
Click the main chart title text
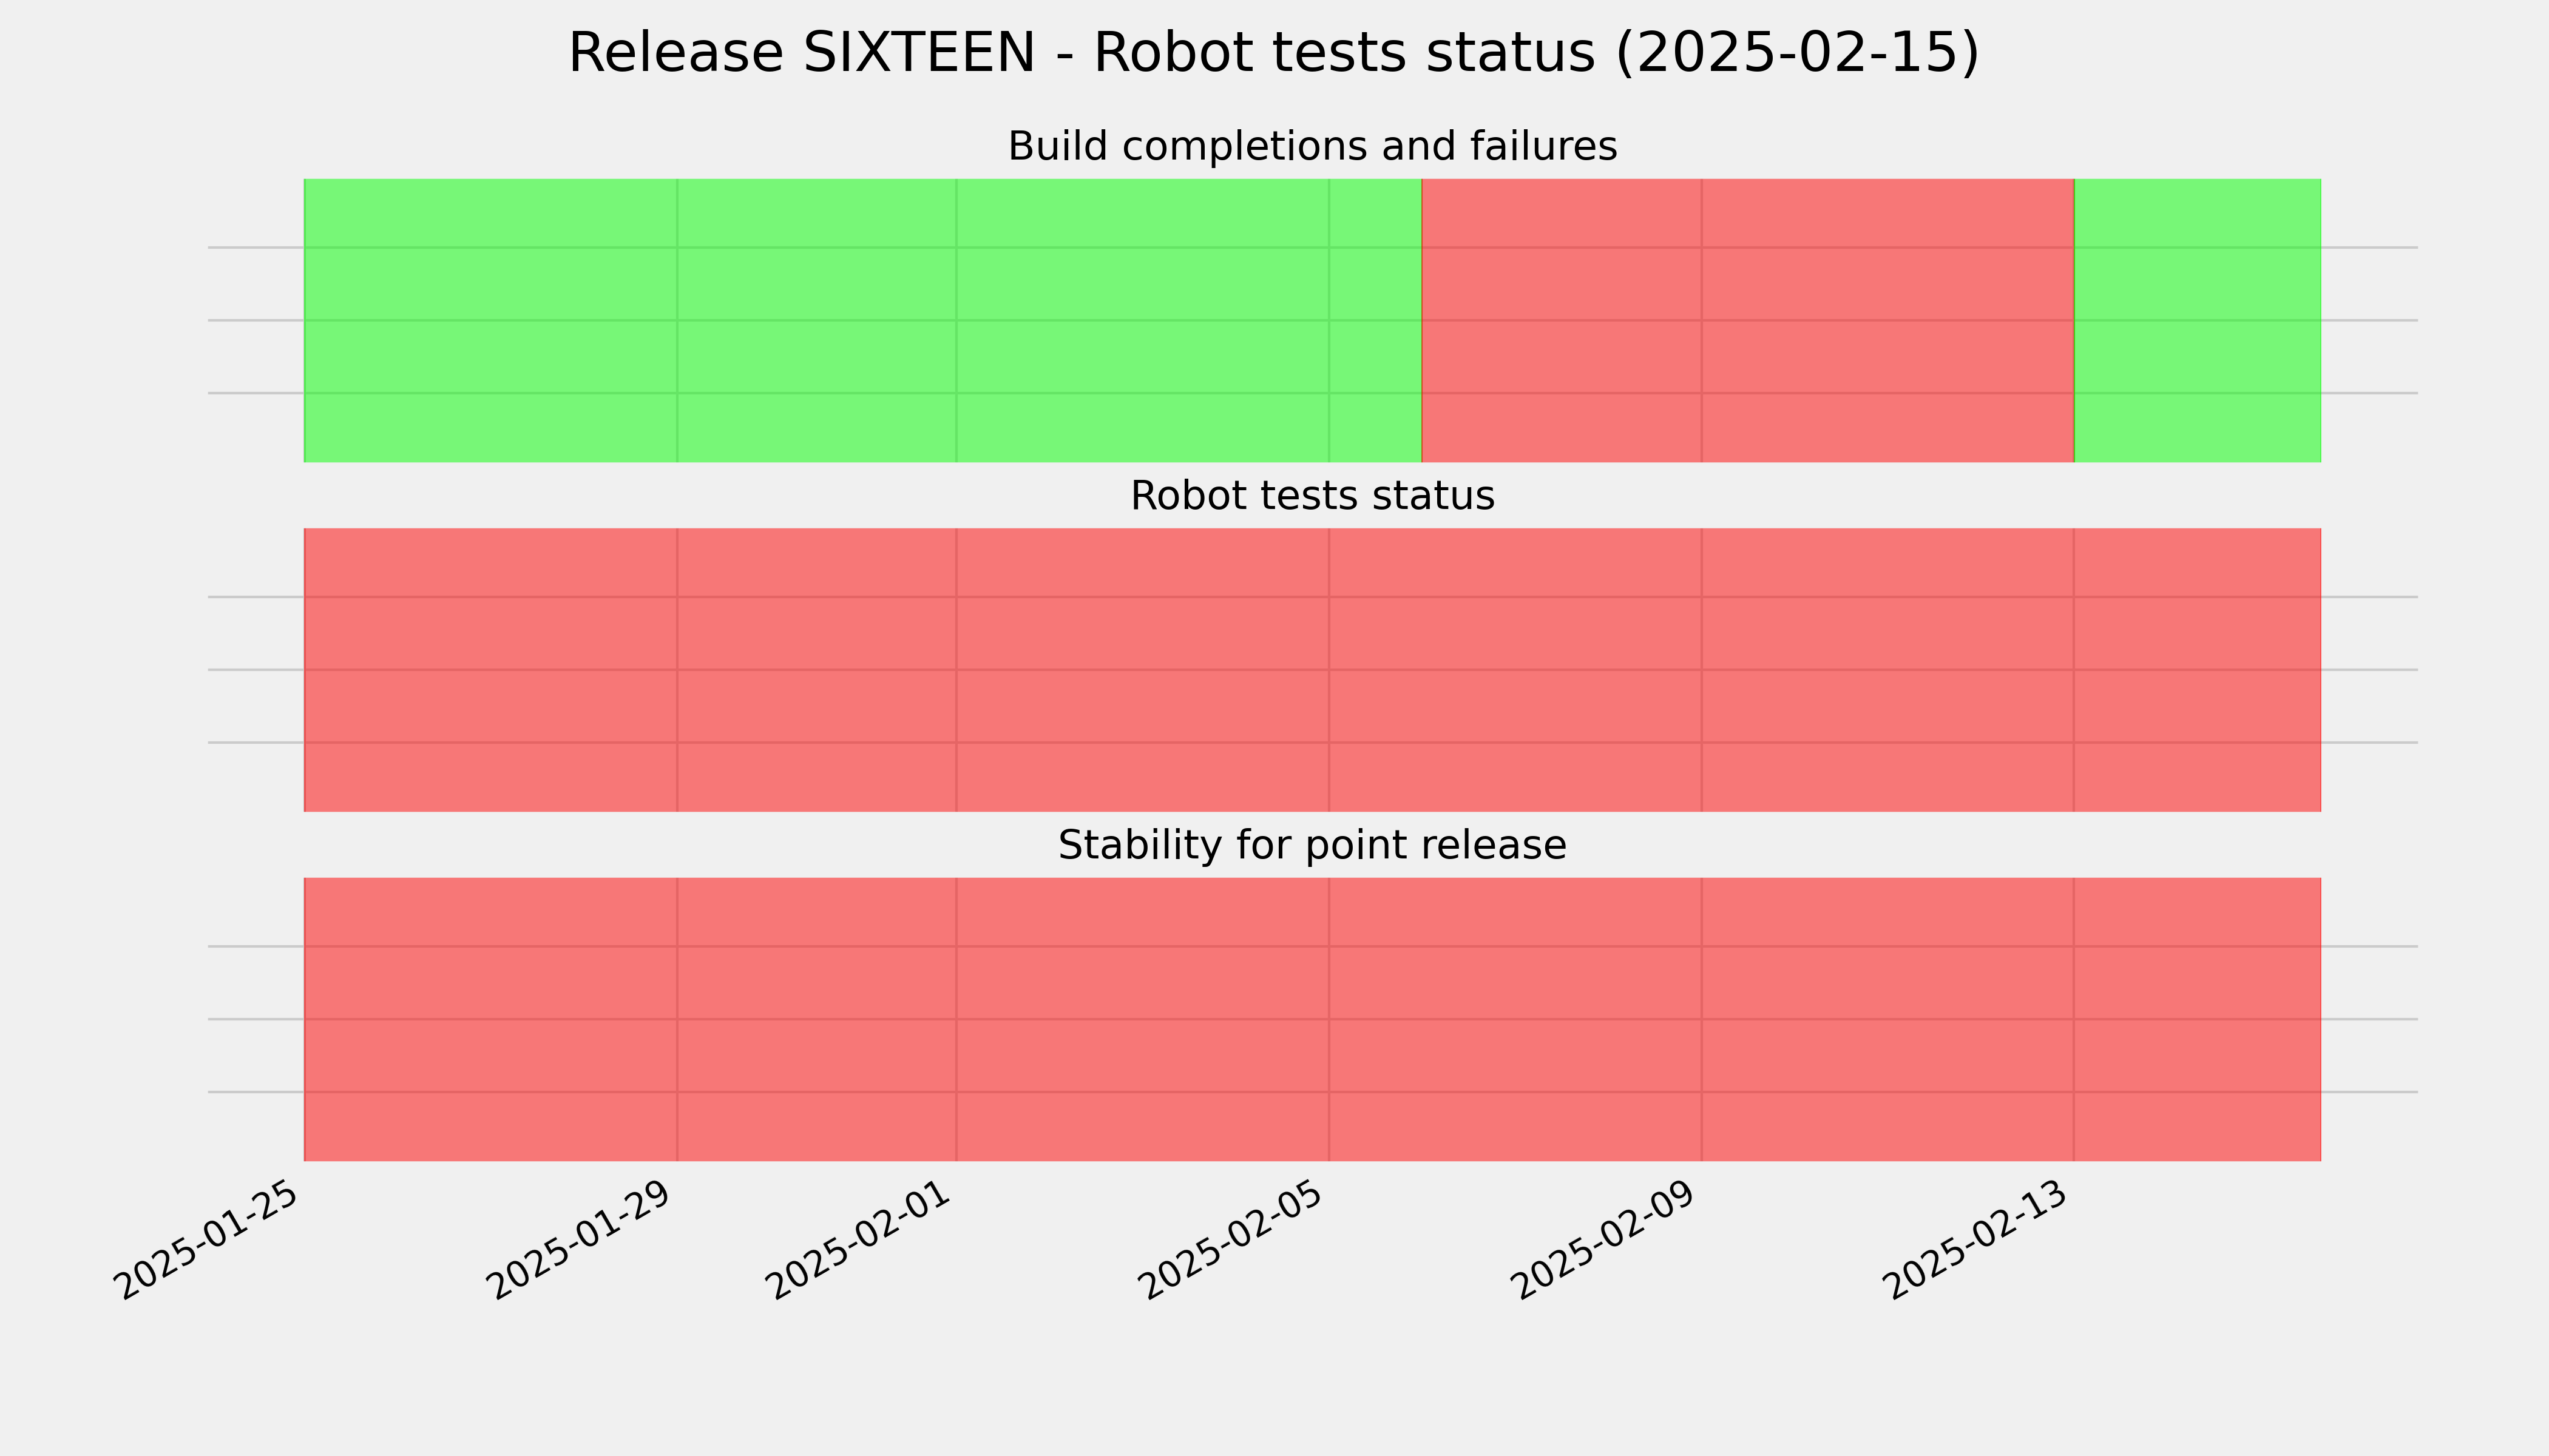click(x=1273, y=53)
